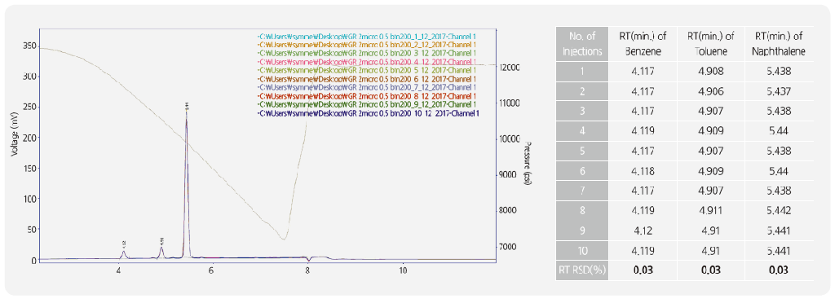The image size is (835, 303).
Task: Select legend entry btn200_4_12_2017-Channel 1
Action: 366,62
